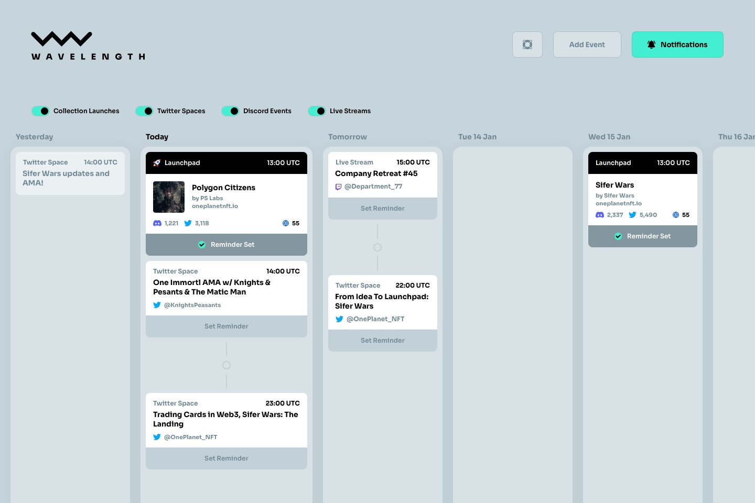This screenshot has width=755, height=503.
Task: Click the Twitch icon beside @Department_77
Action: click(339, 187)
